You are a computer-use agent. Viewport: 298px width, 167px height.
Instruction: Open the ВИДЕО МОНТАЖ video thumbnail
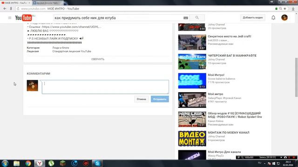coord(192,139)
